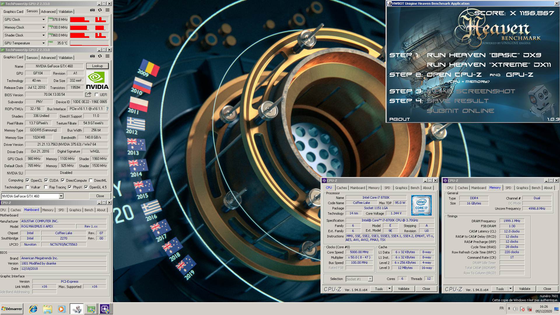Open Internet Explorer from the taskbar

click(33, 309)
